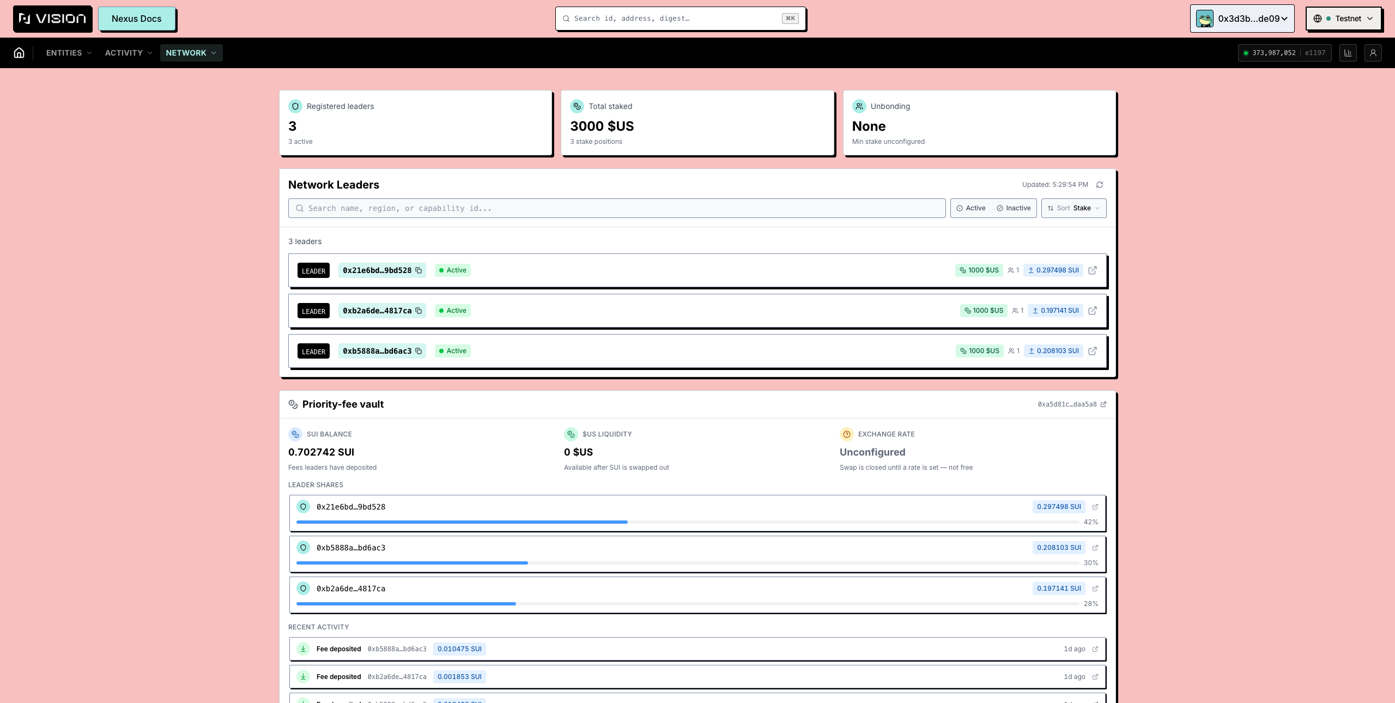Open the Testnet network selector
The image size is (1395, 703).
[1343, 19]
